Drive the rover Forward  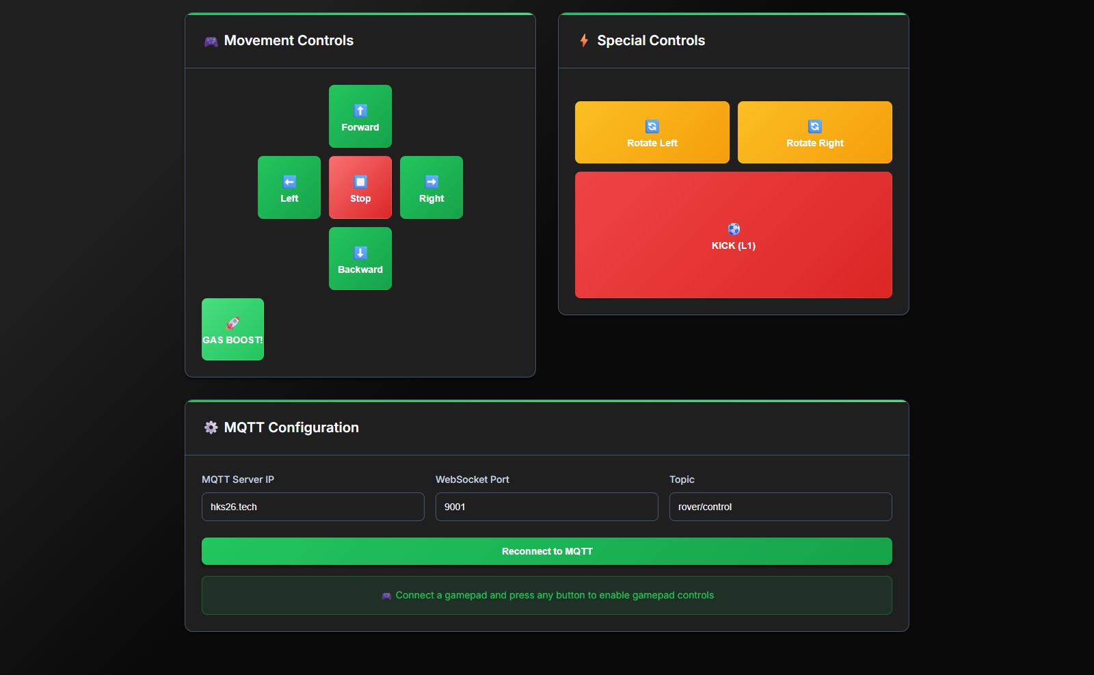click(360, 116)
